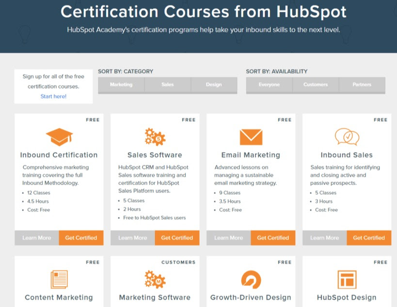
Task: Select the '12 Classes' bullet text
Action: (39, 193)
